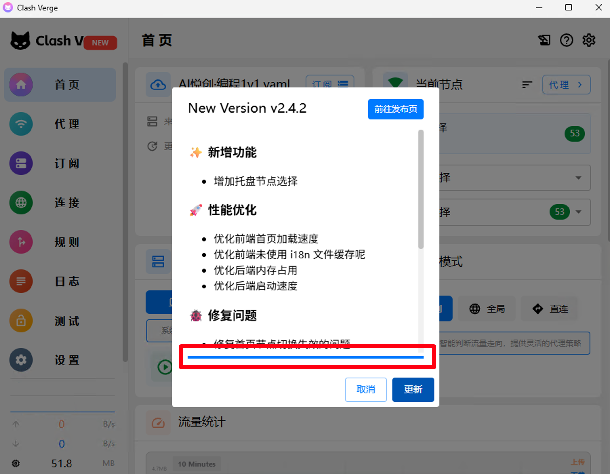Click the memory chip icon beside 51.8

pos(16,463)
